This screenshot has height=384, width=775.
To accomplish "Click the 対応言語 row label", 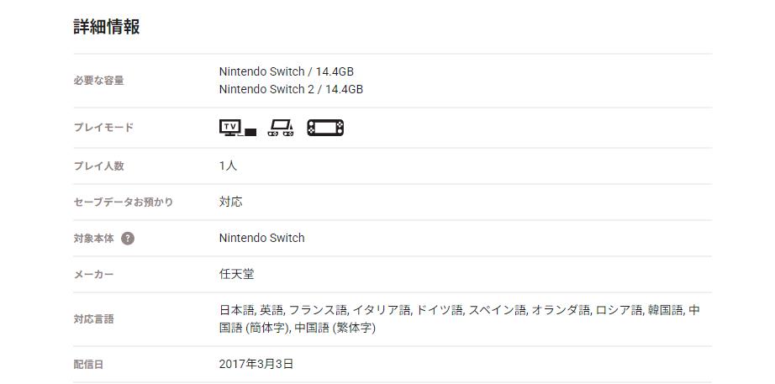I will [93, 319].
